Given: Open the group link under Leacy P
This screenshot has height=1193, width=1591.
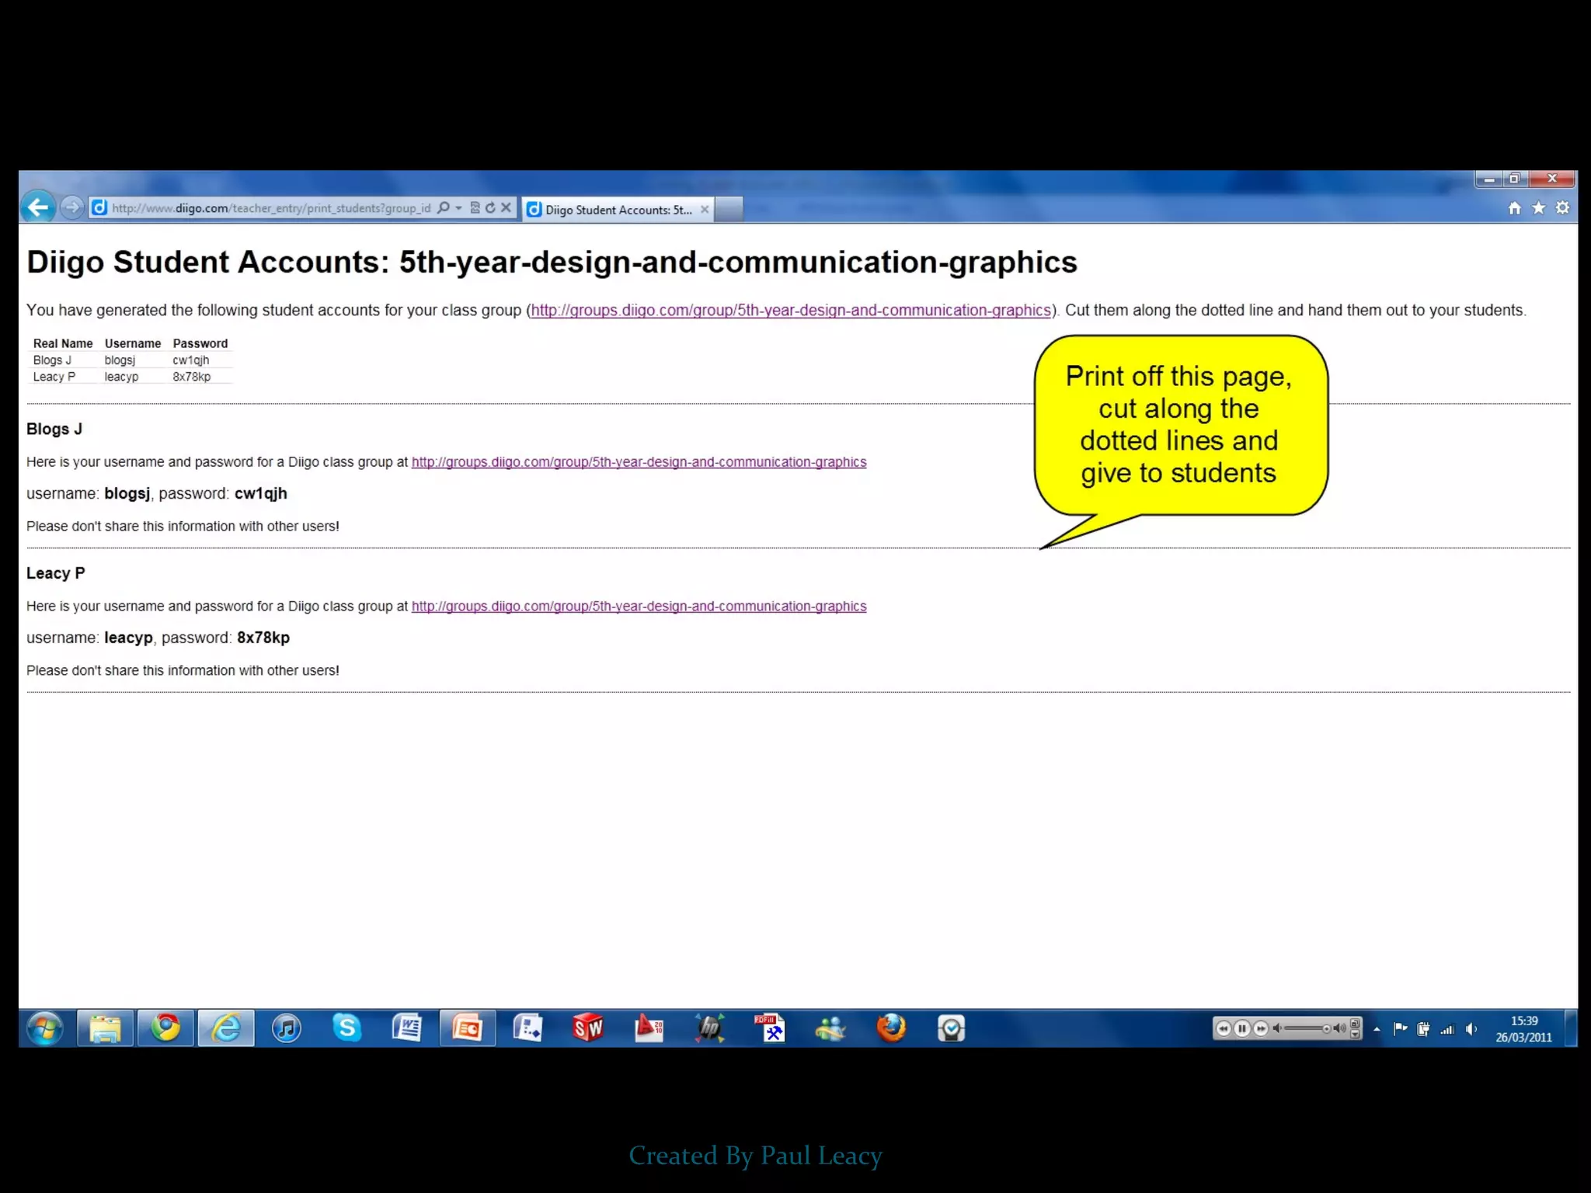Looking at the screenshot, I should coord(639,607).
